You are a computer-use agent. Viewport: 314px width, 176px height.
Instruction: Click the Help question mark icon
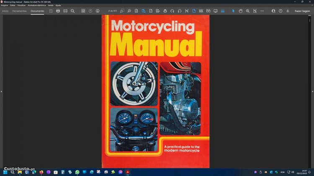coord(281,11)
